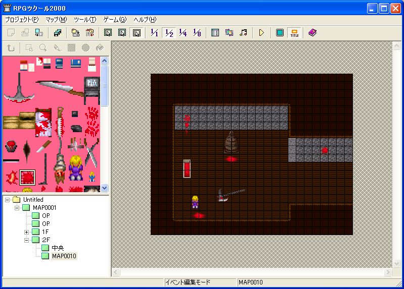Choose the Select region tool
The height and width of the screenshot is (289, 404).
pos(29,48)
